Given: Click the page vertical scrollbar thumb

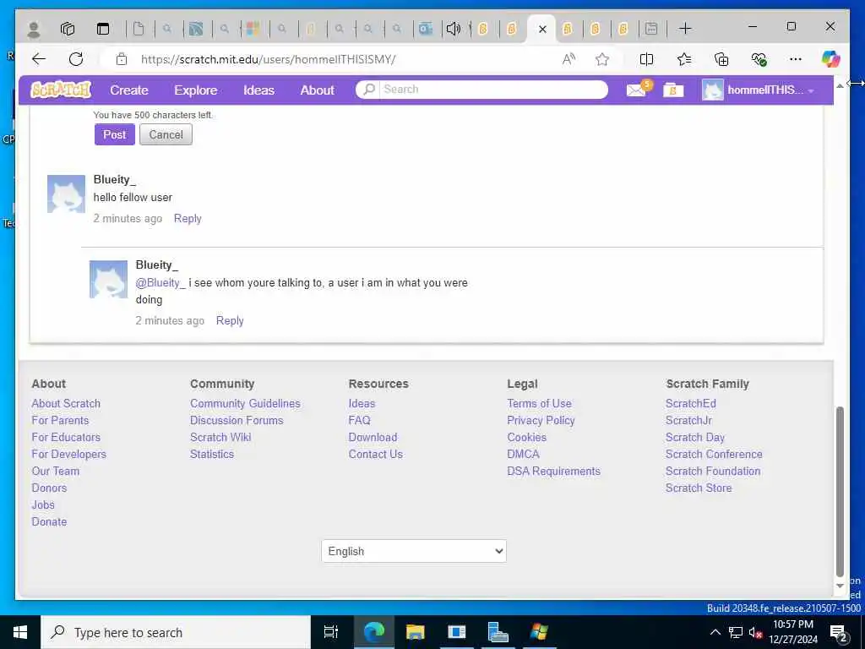Looking at the screenshot, I should click(x=840, y=491).
